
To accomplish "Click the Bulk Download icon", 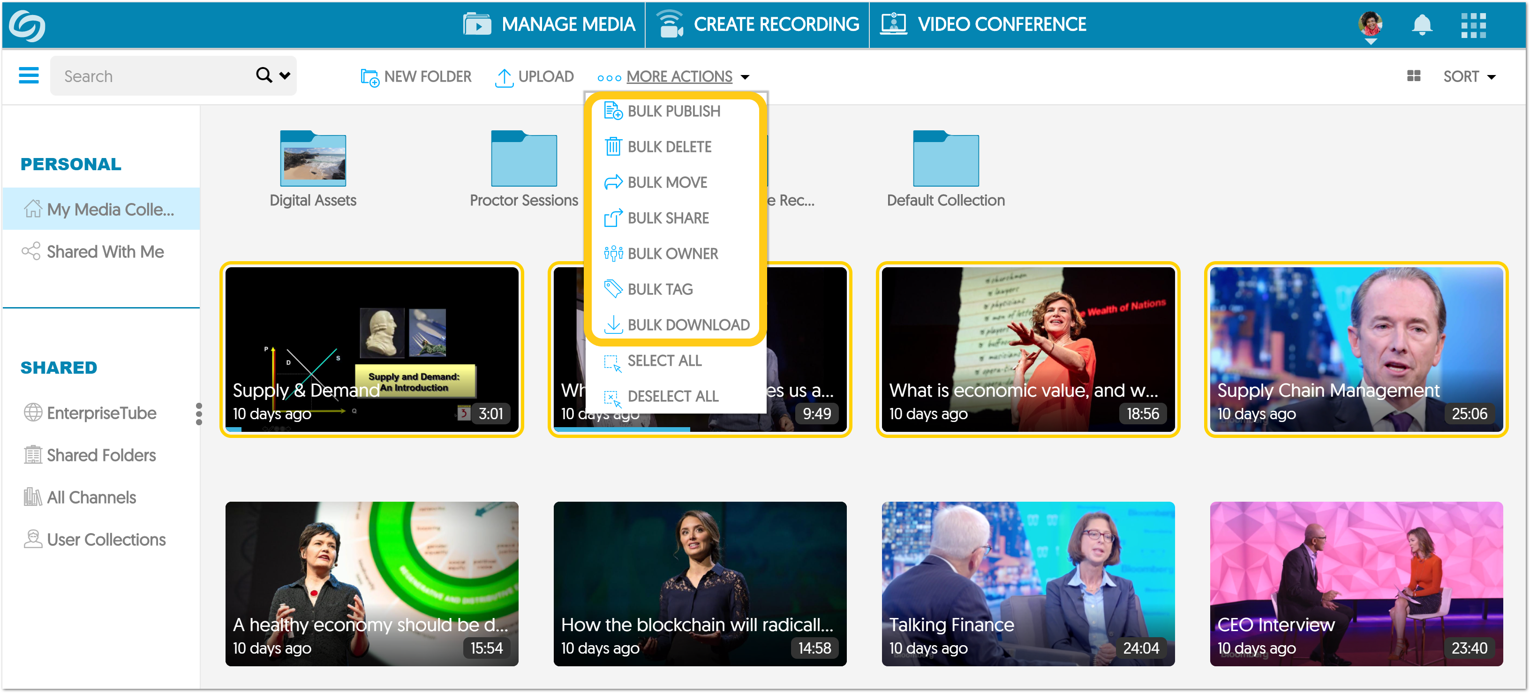I will click(x=612, y=324).
